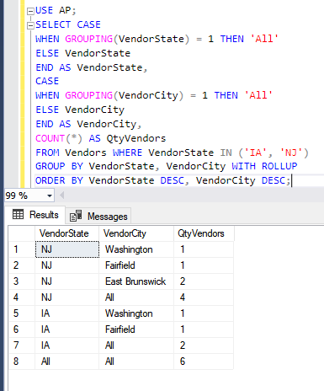Collapse the USE AP code block
The width and height of the screenshot is (324, 391).
30,11
